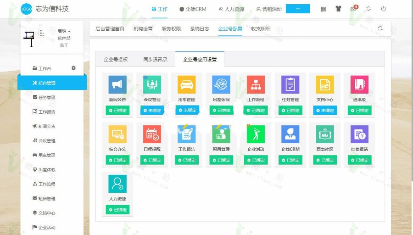Open the 日程提醒 calendar app icon
413x235 pixels.
[x=152, y=134]
